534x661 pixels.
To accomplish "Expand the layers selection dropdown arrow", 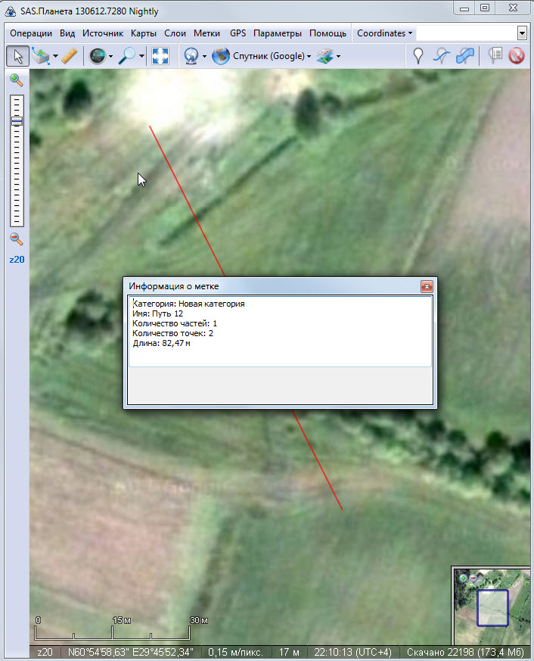I will [x=338, y=57].
